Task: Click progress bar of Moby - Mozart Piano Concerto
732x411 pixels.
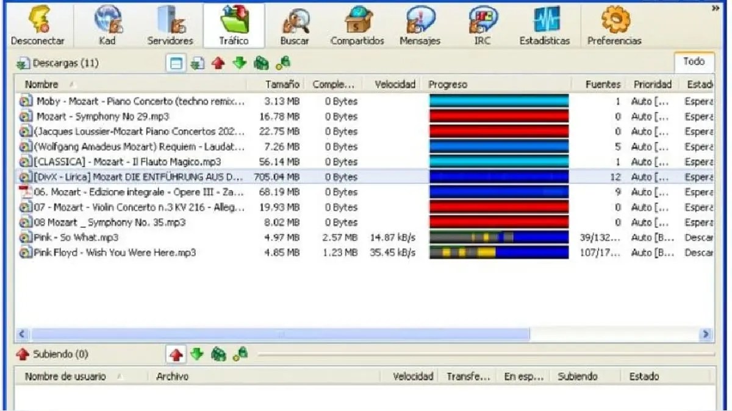Action: point(499,101)
